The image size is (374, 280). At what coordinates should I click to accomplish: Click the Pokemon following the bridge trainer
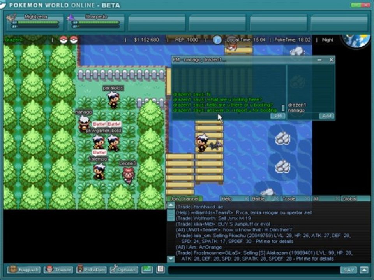(216, 145)
